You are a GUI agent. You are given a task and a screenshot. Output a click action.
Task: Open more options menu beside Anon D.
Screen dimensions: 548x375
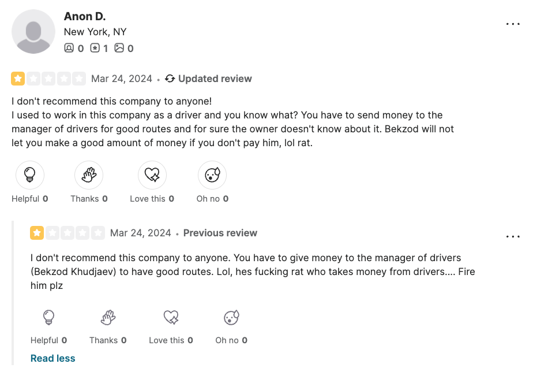click(x=513, y=24)
